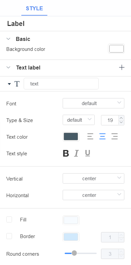Apply underline text style

87,154
